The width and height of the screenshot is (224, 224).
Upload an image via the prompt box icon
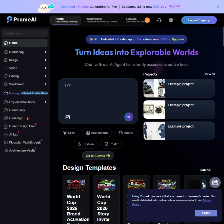[67, 117]
